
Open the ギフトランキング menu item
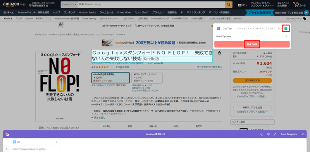(x=196, y=12)
